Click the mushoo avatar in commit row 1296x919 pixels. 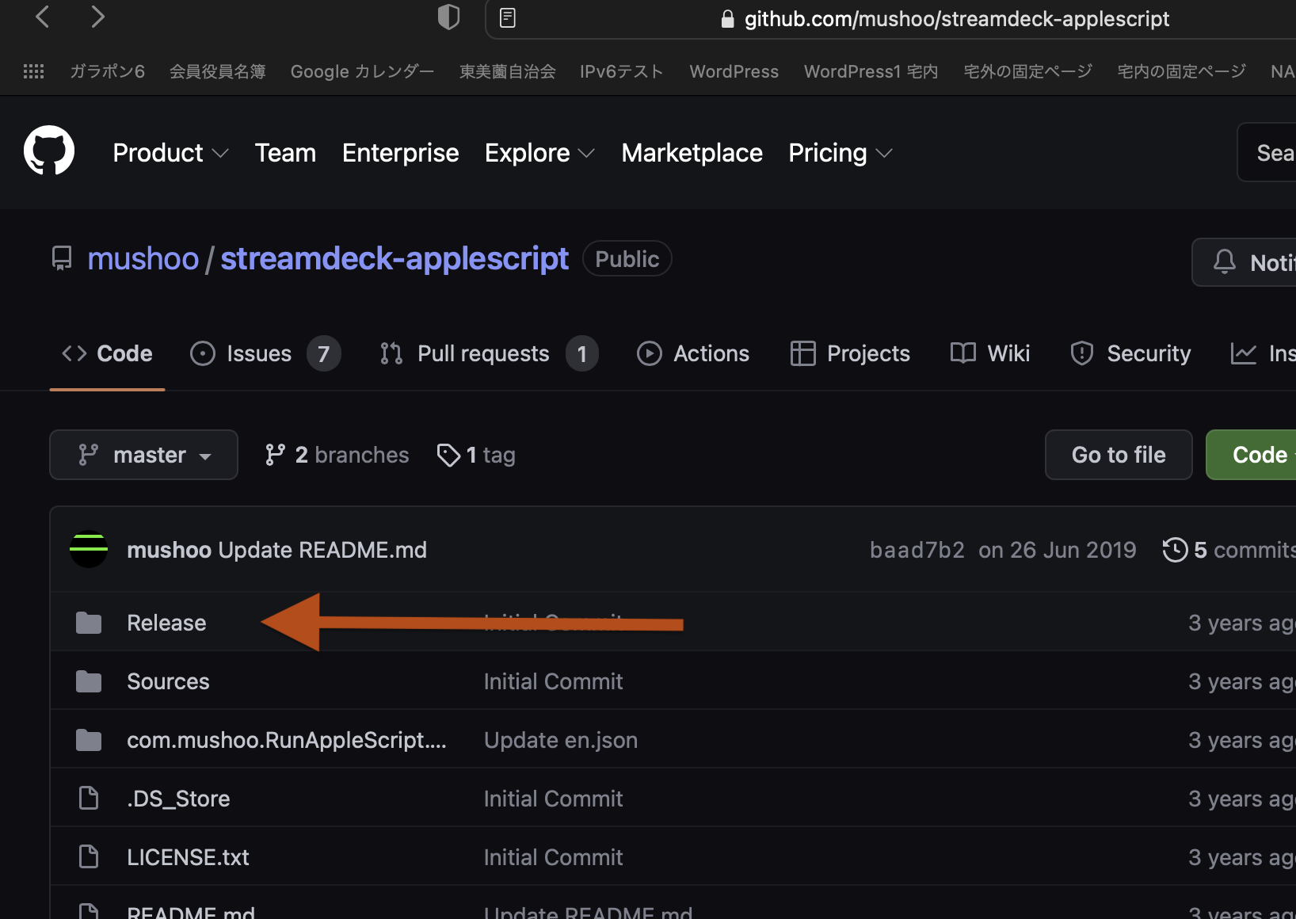pos(89,550)
